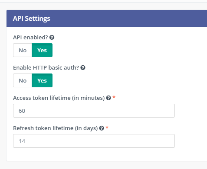The image size is (207, 169).
Task: Focus the Refresh token lifetime days field
Action: click(94, 141)
